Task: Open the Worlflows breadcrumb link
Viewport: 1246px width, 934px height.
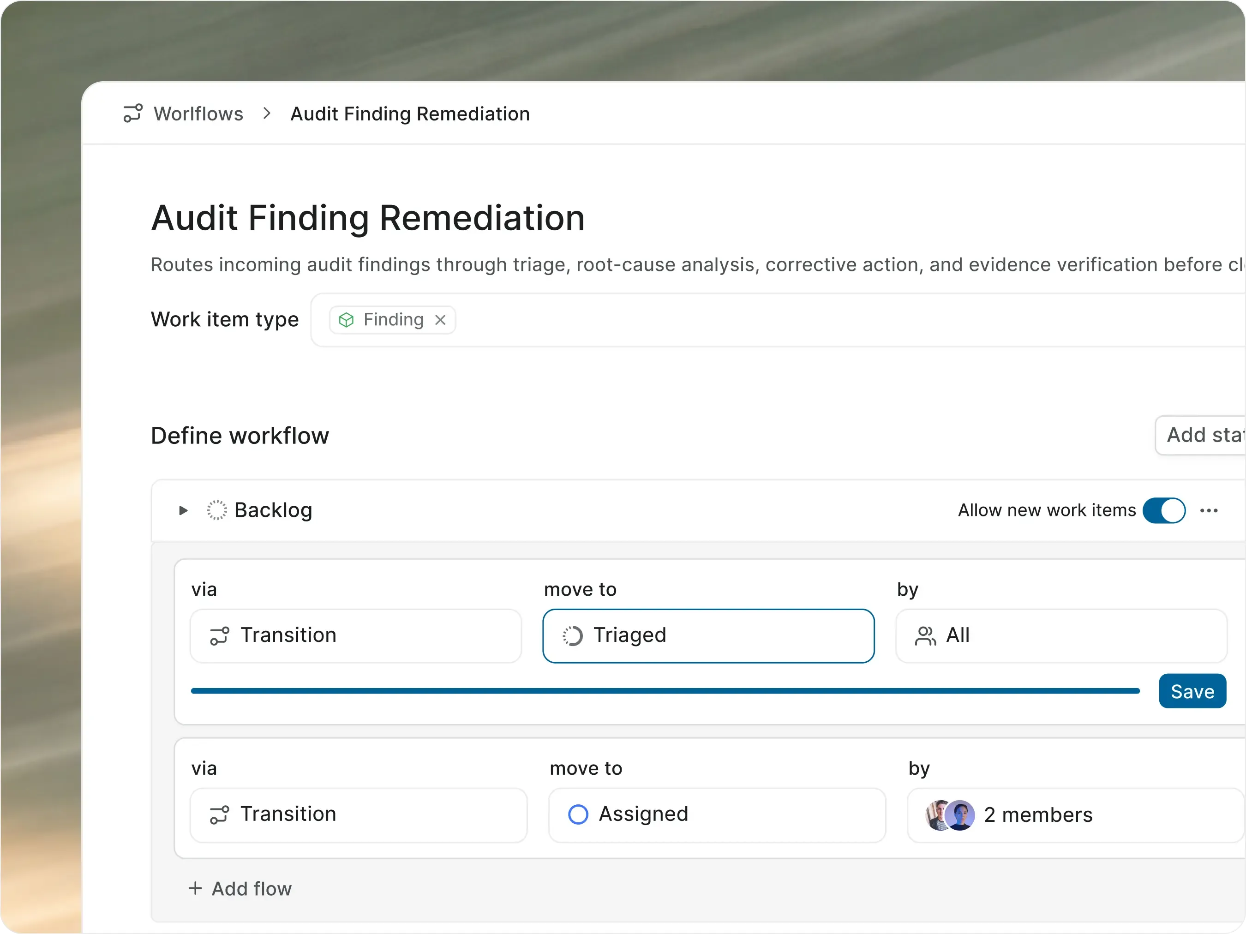Action: click(x=198, y=114)
